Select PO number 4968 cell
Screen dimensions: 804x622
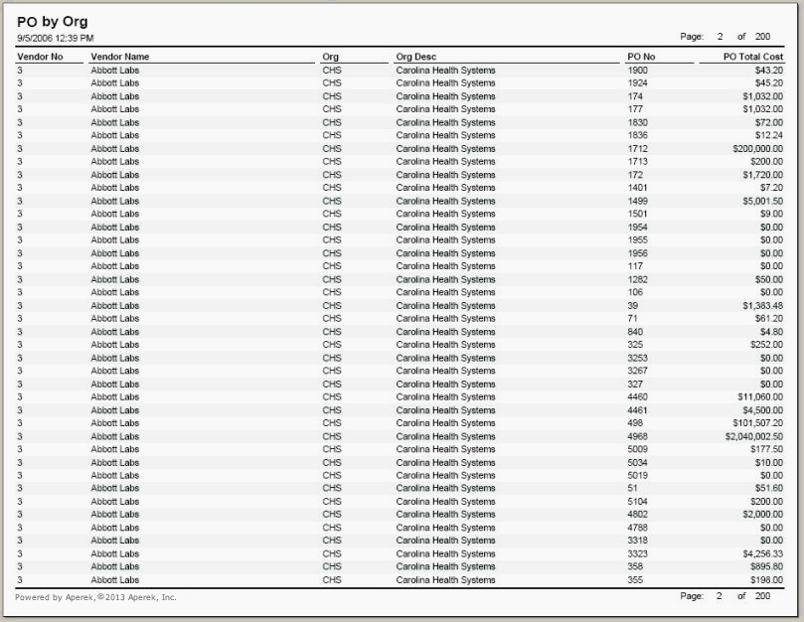(638, 436)
